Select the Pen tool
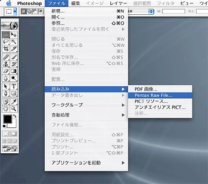The image size is (208, 184). tap(6, 94)
